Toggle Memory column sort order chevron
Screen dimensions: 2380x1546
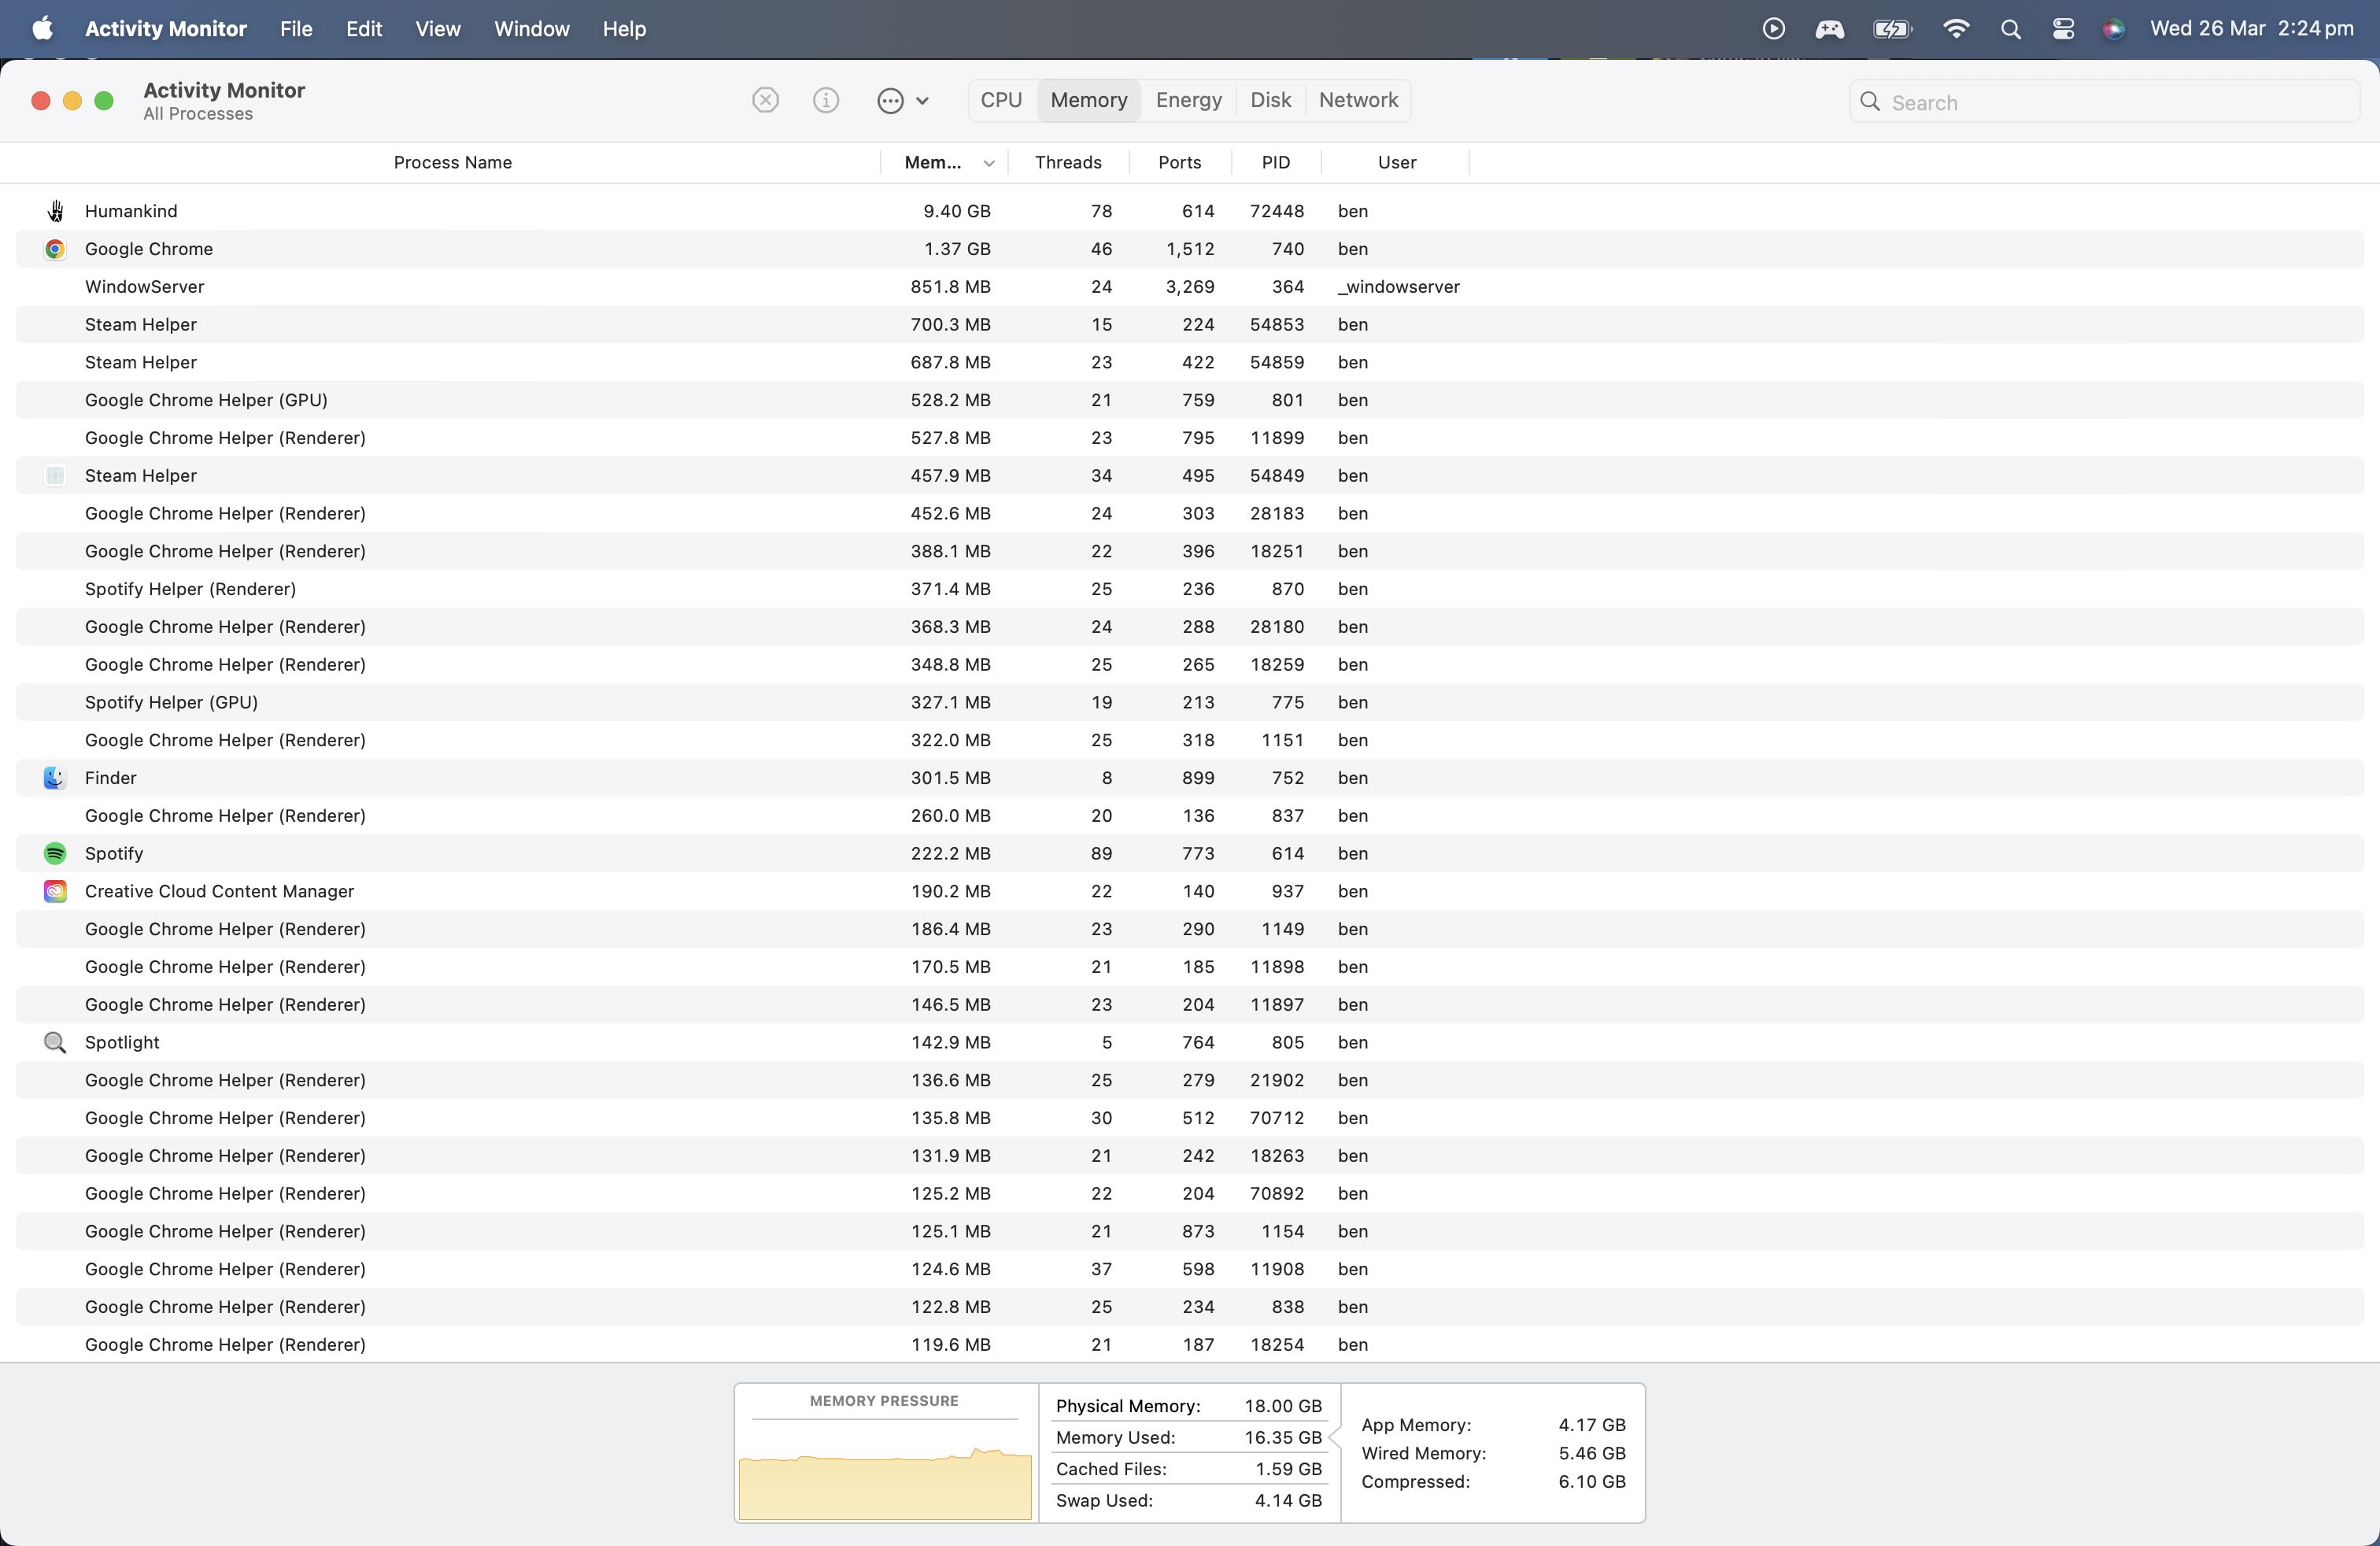[989, 163]
